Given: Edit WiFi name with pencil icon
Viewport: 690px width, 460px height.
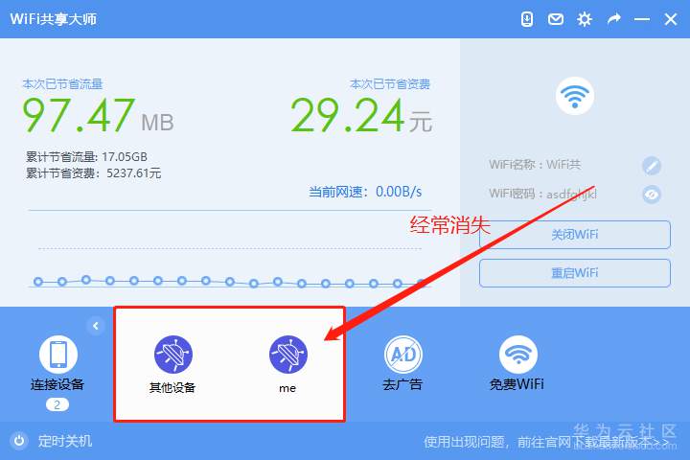Looking at the screenshot, I should point(652,166).
